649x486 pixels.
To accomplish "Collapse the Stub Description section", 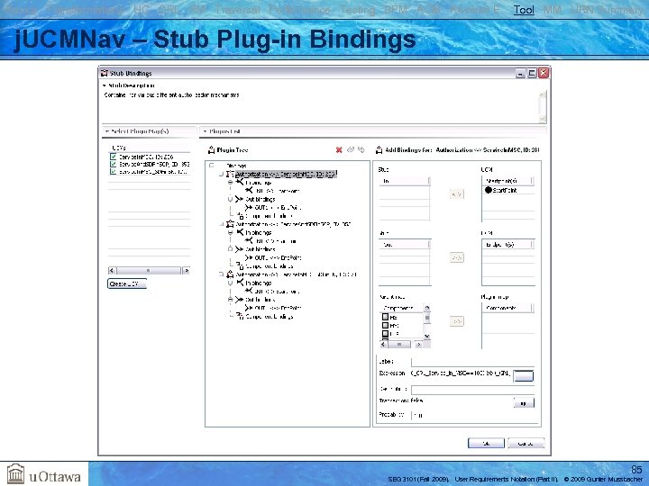I will (105, 85).
